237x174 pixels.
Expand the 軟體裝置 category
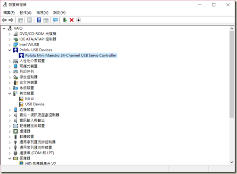coord(10,137)
